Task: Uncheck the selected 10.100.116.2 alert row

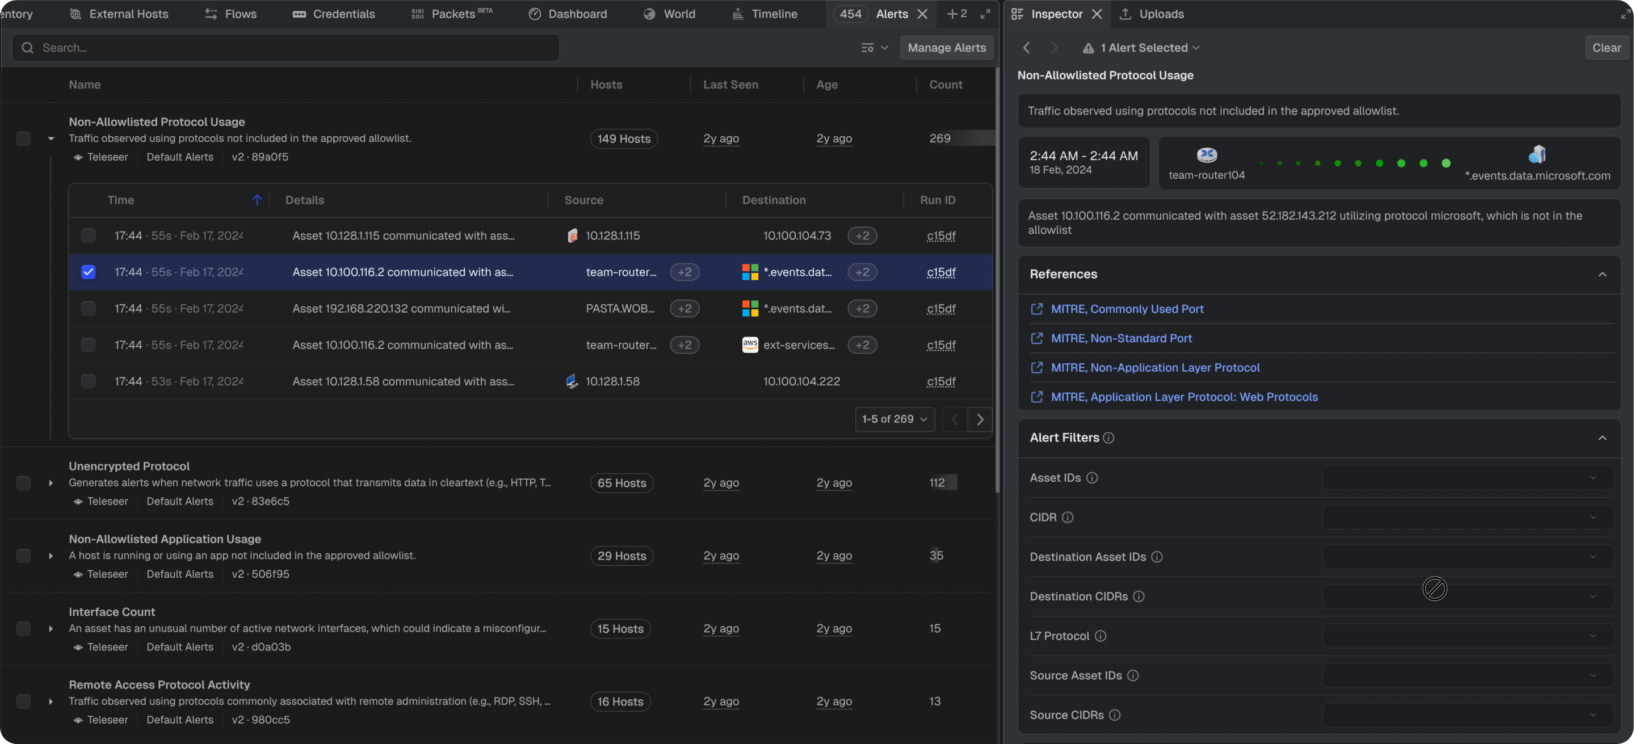Action: point(88,272)
